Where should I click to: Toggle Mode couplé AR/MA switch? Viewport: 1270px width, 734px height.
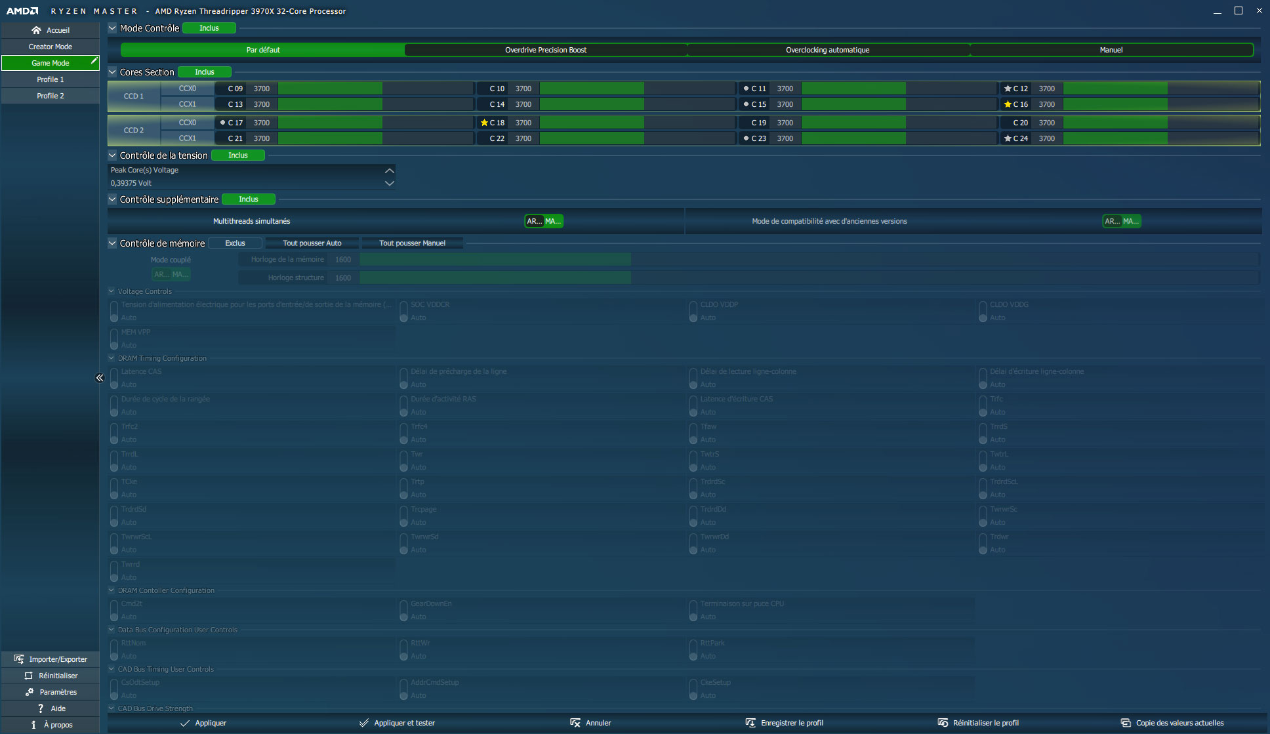click(x=171, y=274)
